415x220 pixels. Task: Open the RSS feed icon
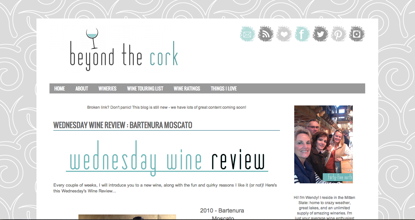[x=266, y=34]
